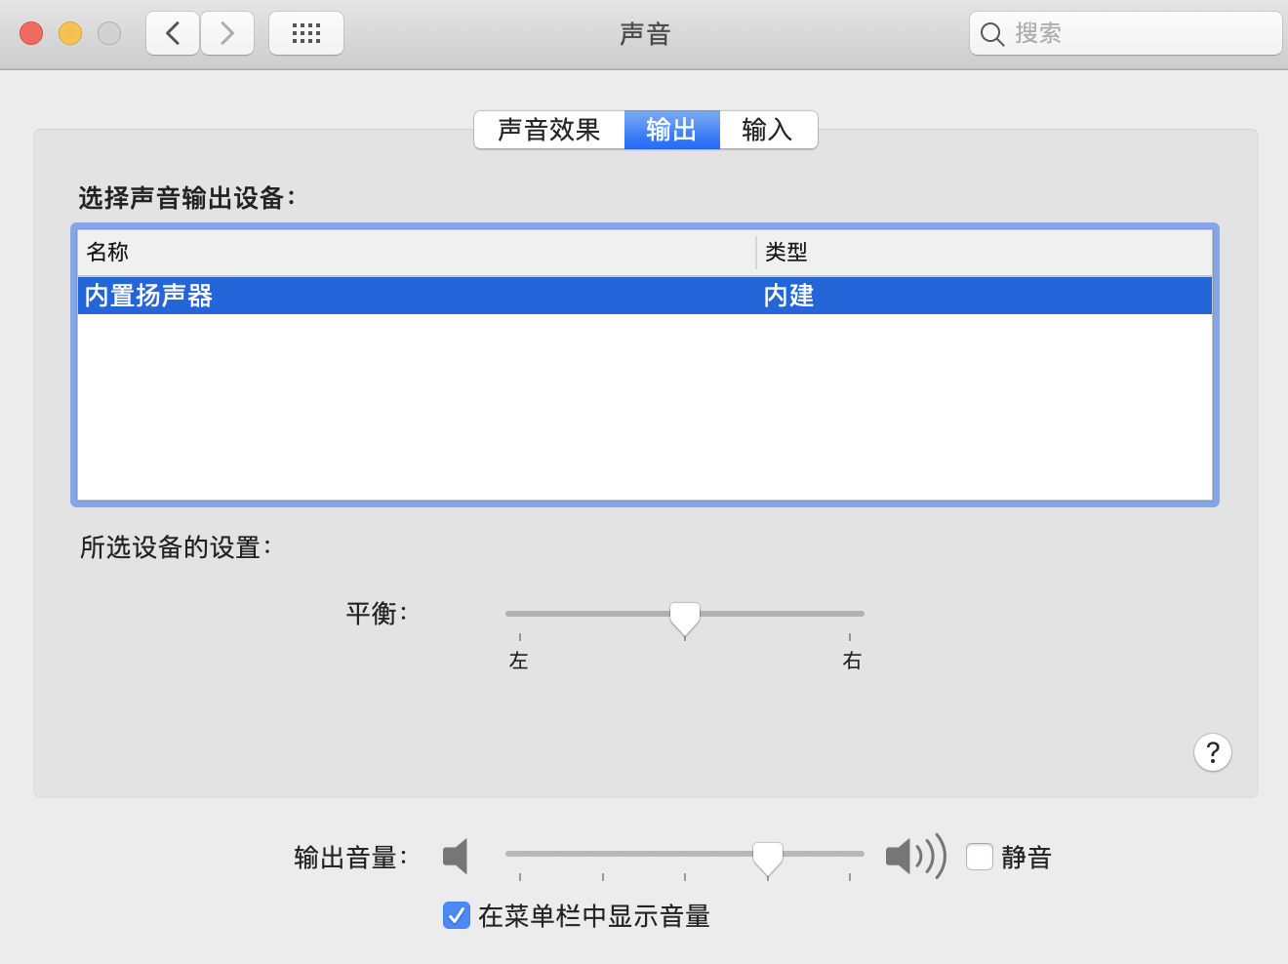Switch to the 声音效果 tab
This screenshot has height=964, width=1288.
tap(548, 130)
